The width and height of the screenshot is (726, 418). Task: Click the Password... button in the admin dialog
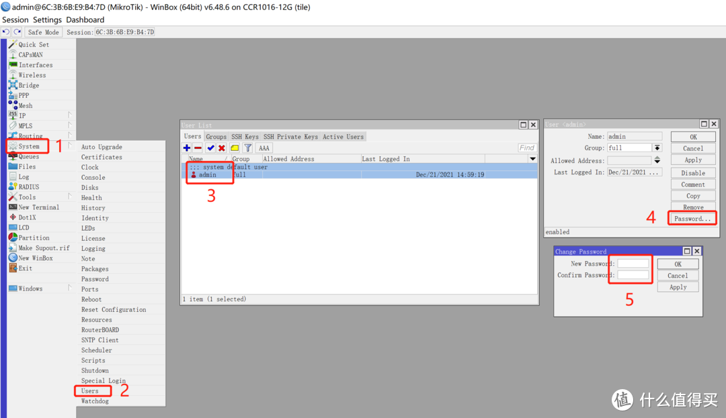click(x=692, y=219)
